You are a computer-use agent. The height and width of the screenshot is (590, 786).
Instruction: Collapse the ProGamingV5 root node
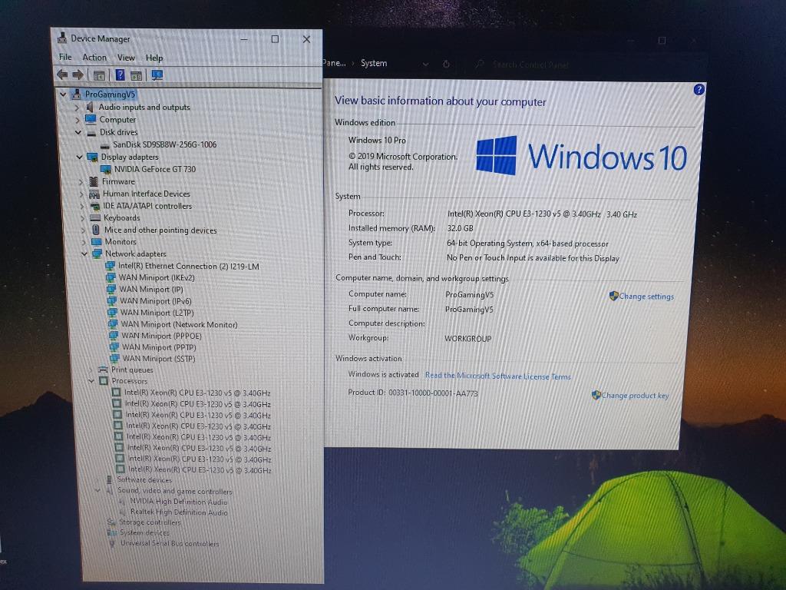[x=63, y=94]
